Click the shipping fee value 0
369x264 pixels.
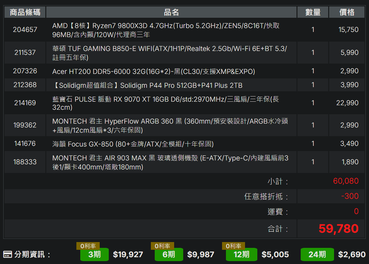click(356, 211)
